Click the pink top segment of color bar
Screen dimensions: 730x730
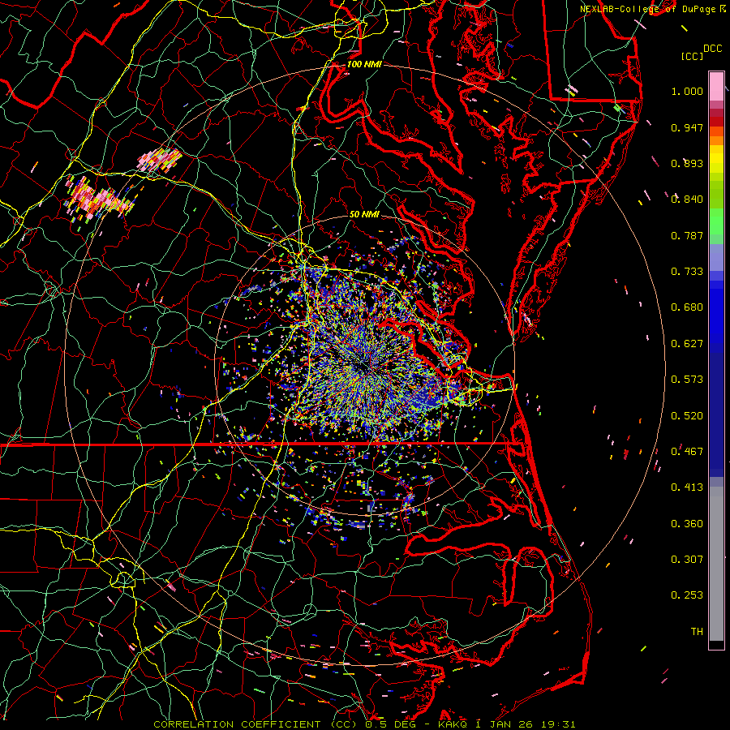tap(716, 86)
